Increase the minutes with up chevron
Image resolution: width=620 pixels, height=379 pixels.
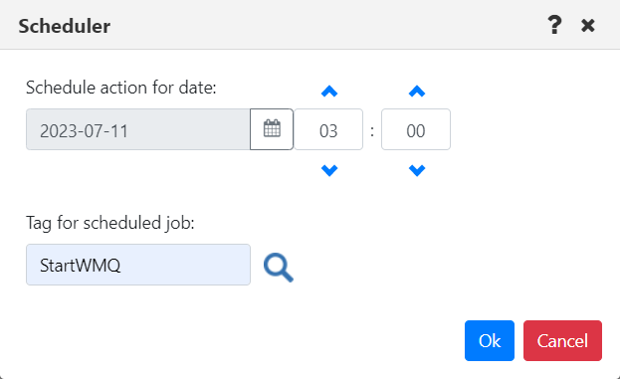pos(417,92)
